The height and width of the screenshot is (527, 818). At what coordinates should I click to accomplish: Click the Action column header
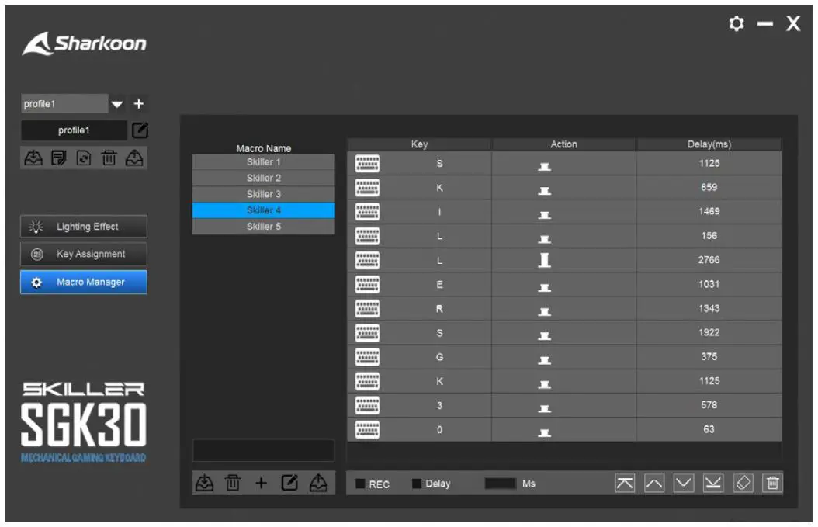[564, 144]
